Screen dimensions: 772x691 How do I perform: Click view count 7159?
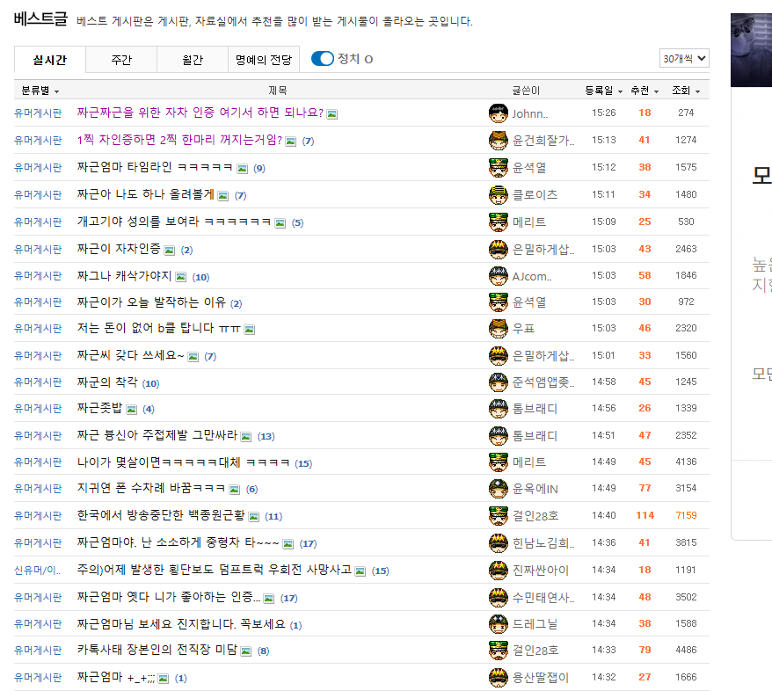(x=686, y=515)
